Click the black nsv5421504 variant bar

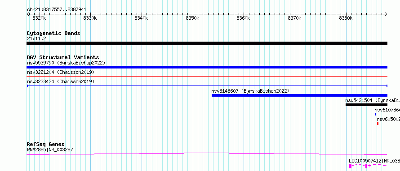click(x=366, y=105)
